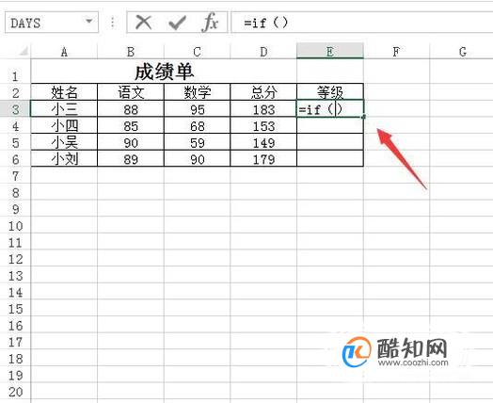Click the select-all corner triangle

(24, 51)
